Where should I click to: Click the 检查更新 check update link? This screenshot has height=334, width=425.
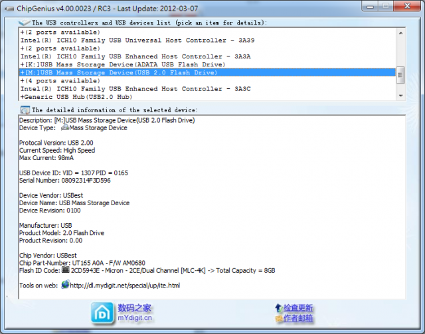[x=298, y=308]
